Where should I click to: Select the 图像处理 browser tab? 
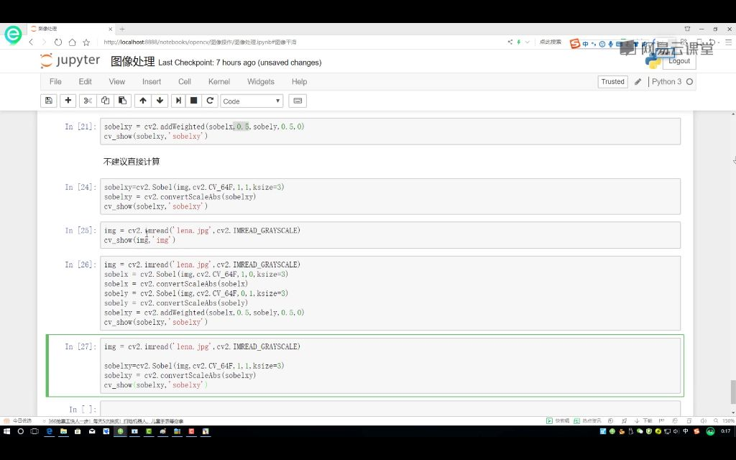[70, 29]
